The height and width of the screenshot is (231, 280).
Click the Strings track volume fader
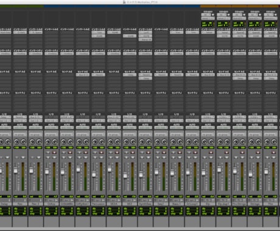(x=251, y=174)
